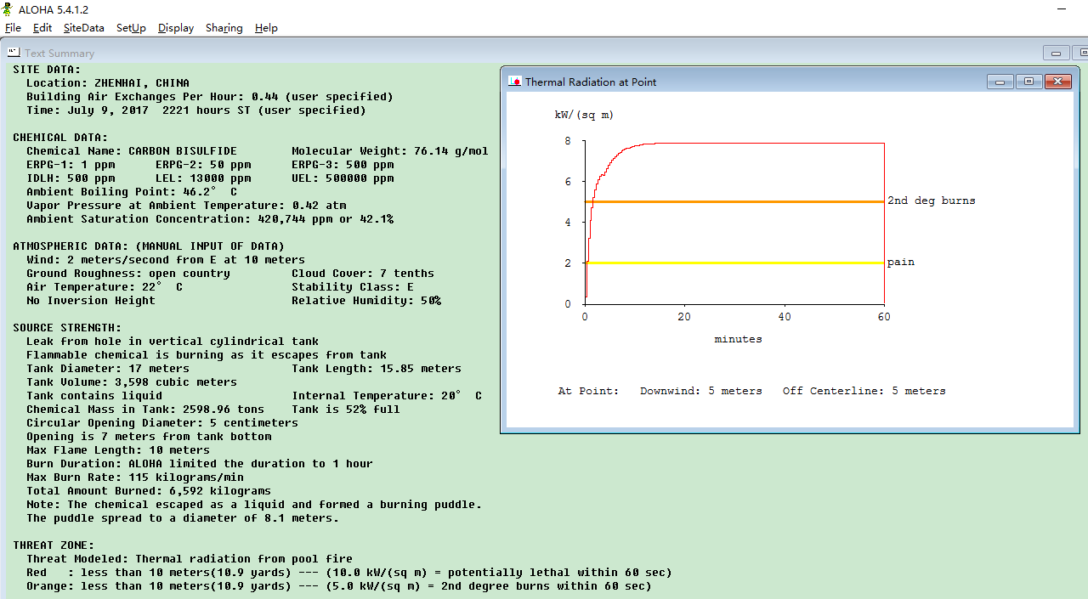Click the 'Orange' threat zone line
Image resolution: width=1088 pixels, height=599 pixels.
pyautogui.click(x=339, y=586)
